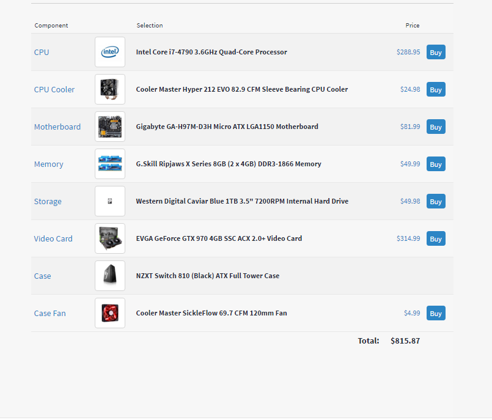This screenshot has width=492, height=420.
Task: Open the Case category link
Action: [42, 276]
